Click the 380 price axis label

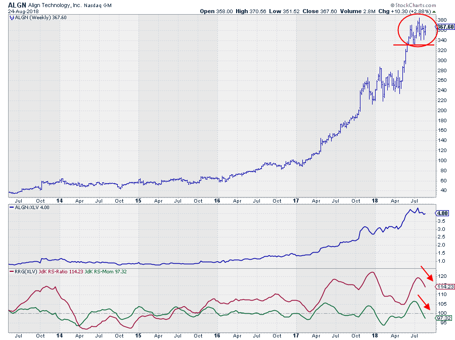(442, 20)
